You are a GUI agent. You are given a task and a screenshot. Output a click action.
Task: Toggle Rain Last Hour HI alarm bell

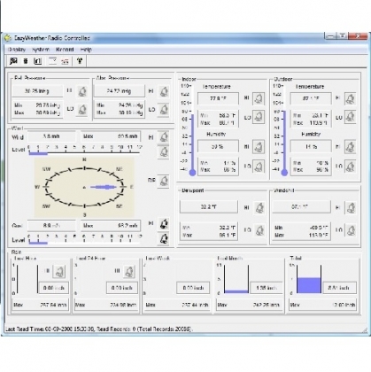(59, 271)
